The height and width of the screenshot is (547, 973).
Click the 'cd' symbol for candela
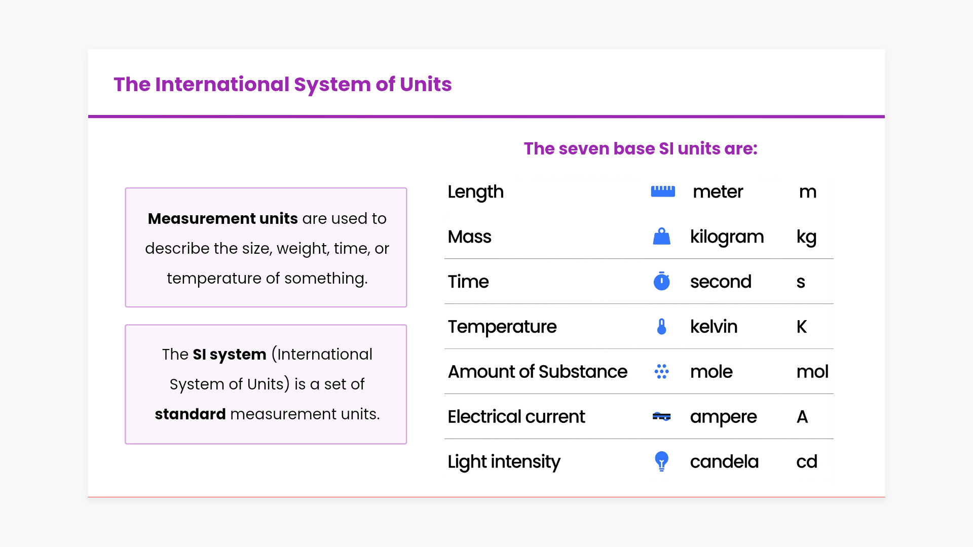coord(806,461)
